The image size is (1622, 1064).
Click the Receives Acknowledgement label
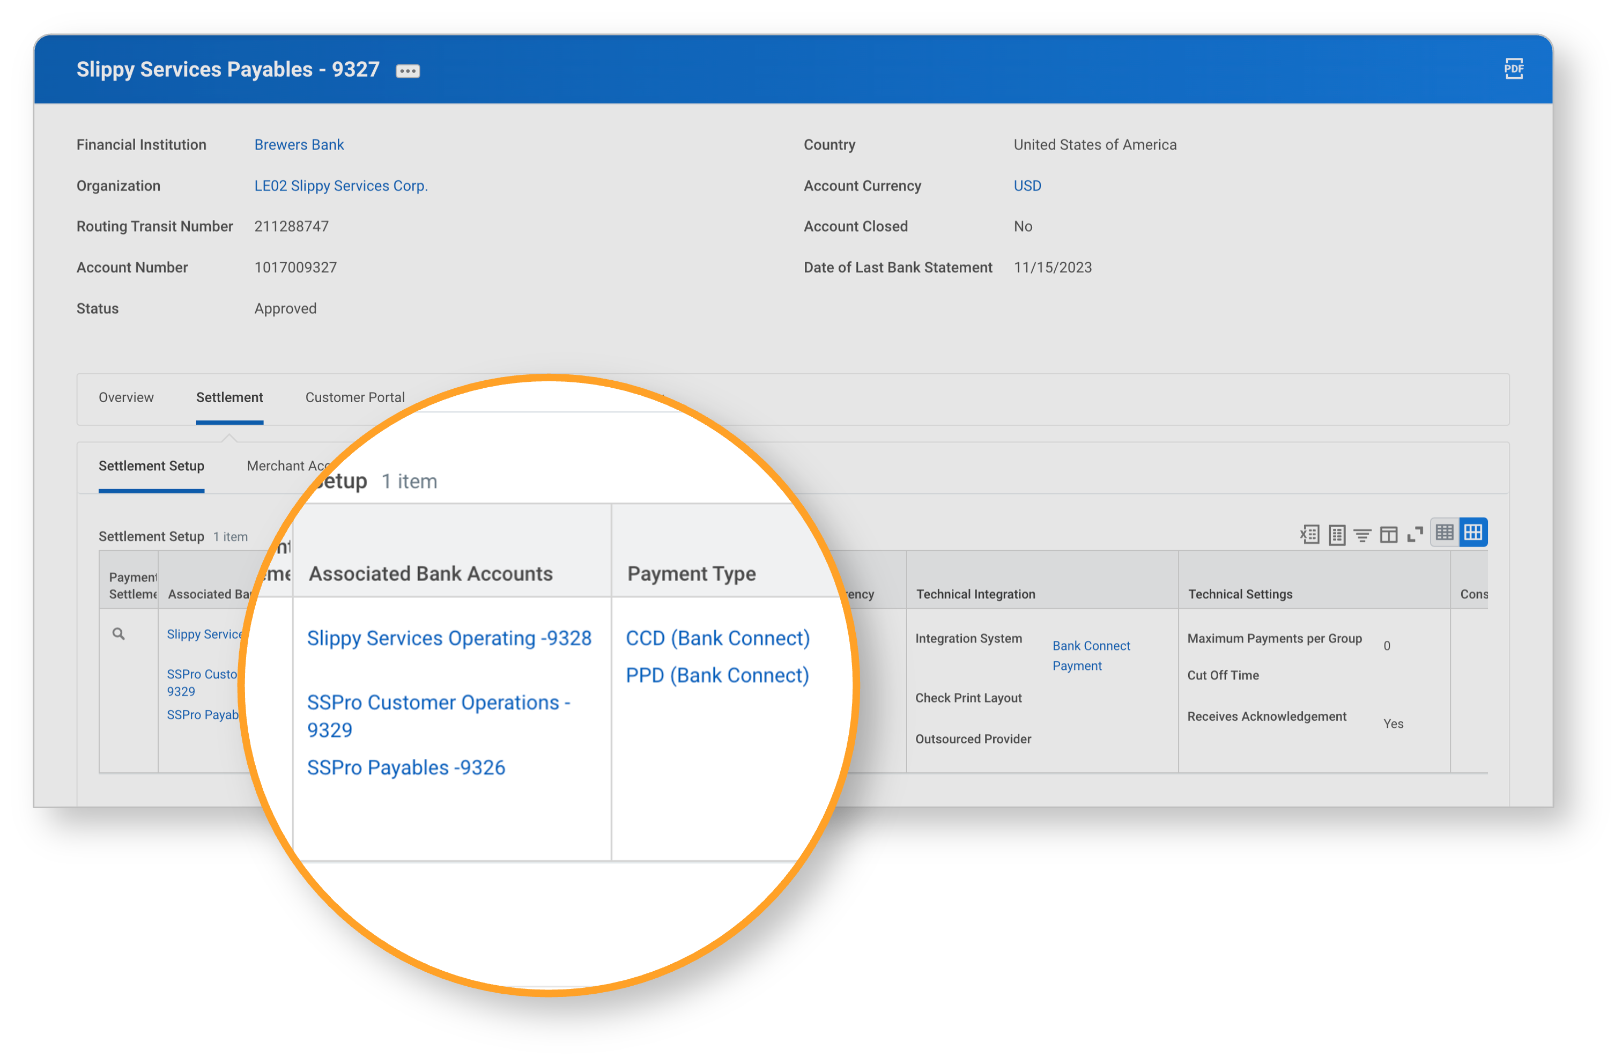tap(1267, 716)
